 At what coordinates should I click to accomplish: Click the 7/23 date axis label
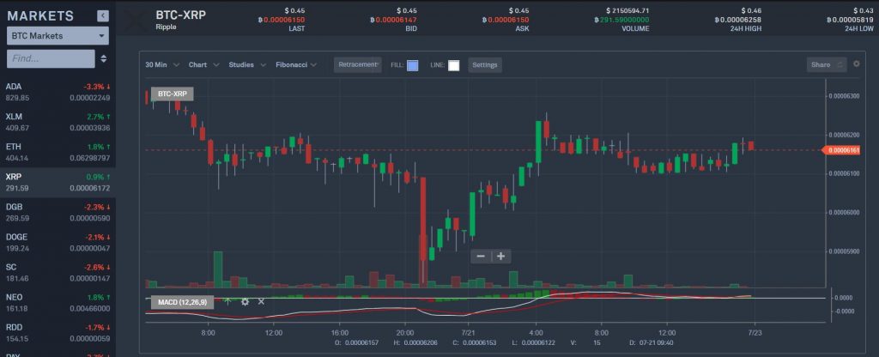[x=754, y=332]
